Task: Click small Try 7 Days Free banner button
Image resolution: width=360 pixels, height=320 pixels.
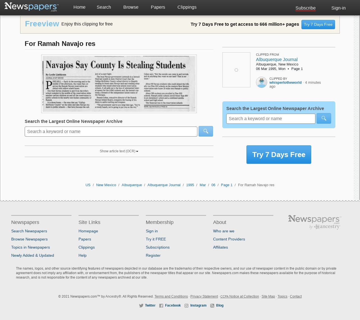Action: (318, 24)
